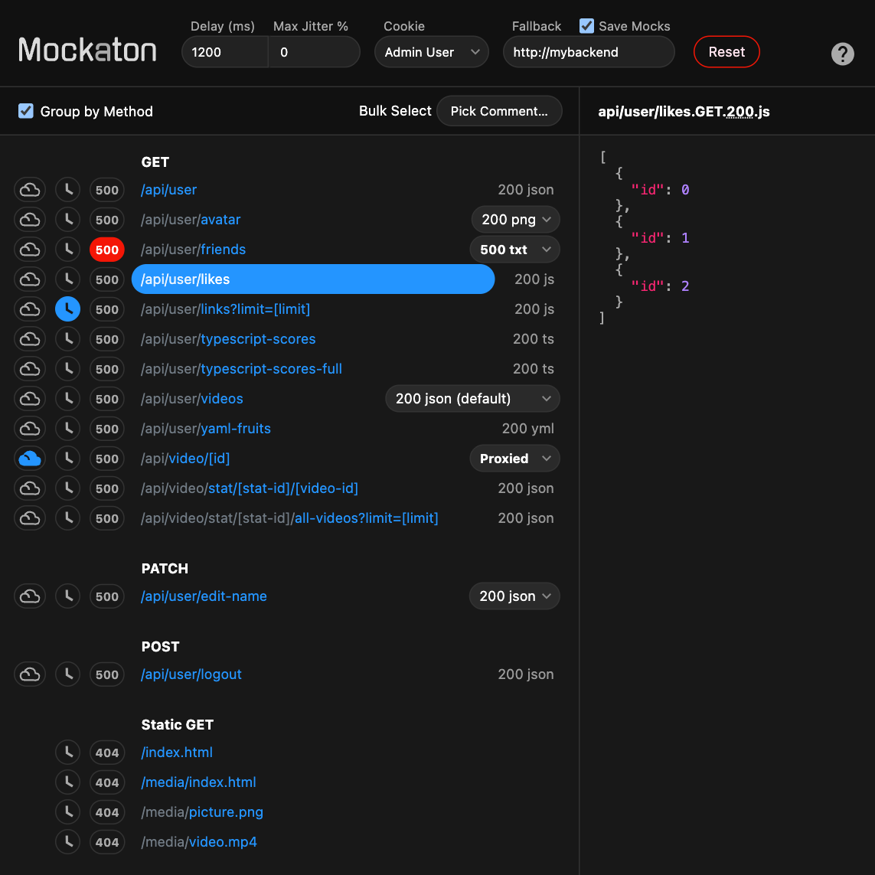Click the clock delay icon beside /api/user/avatar
The width and height of the screenshot is (875, 875).
pos(67,219)
